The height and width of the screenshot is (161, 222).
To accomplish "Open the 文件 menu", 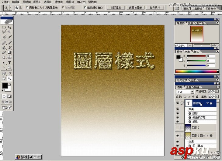I will click(5, 2).
